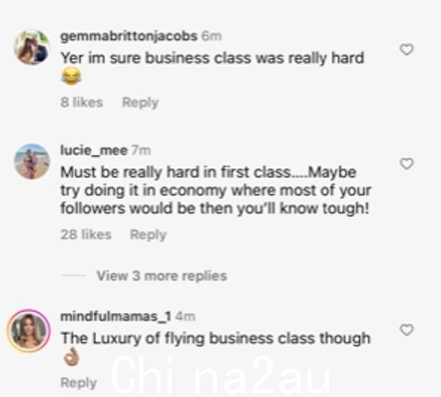Click the OK hand emoji
The width and height of the screenshot is (441, 397).
(x=71, y=356)
